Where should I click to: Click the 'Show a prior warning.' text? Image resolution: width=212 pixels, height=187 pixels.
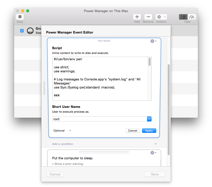click(69, 164)
